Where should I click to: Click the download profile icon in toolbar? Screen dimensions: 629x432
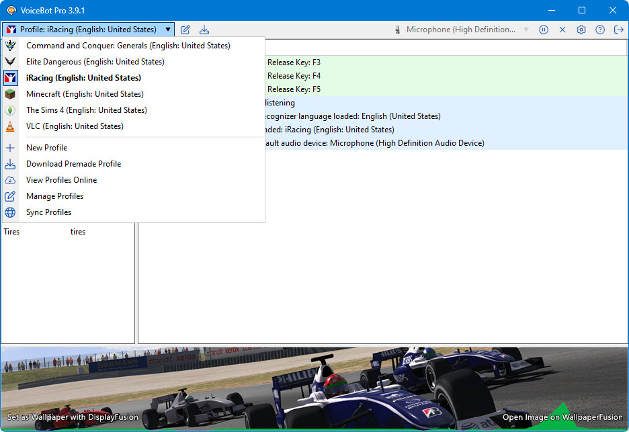click(204, 30)
